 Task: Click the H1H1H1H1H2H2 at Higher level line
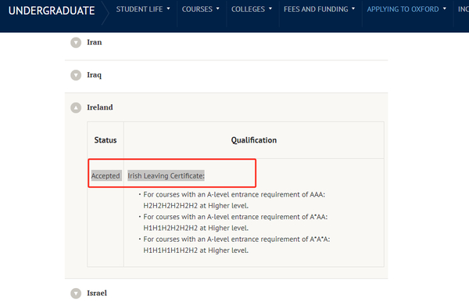[x=195, y=251]
